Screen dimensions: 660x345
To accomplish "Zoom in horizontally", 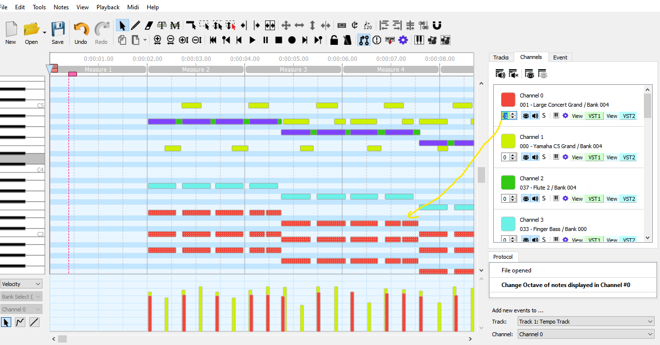I will [157, 40].
